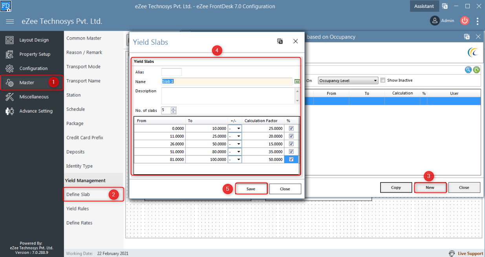Click the Description field scrollbar
This screenshot has height=257, width=485.
click(x=297, y=96)
